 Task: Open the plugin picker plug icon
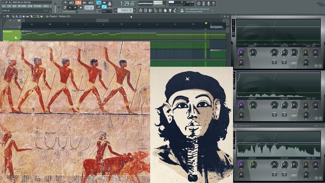coord(170,10)
